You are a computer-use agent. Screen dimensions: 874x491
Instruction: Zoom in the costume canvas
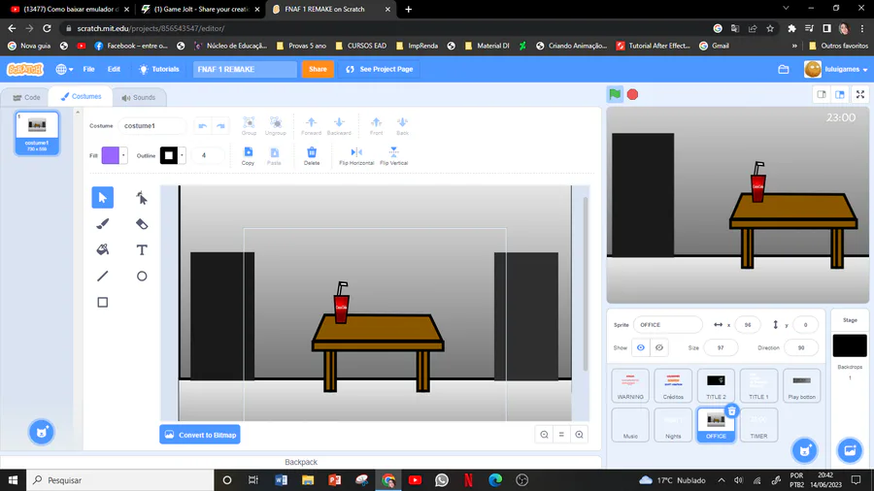pyautogui.click(x=579, y=435)
